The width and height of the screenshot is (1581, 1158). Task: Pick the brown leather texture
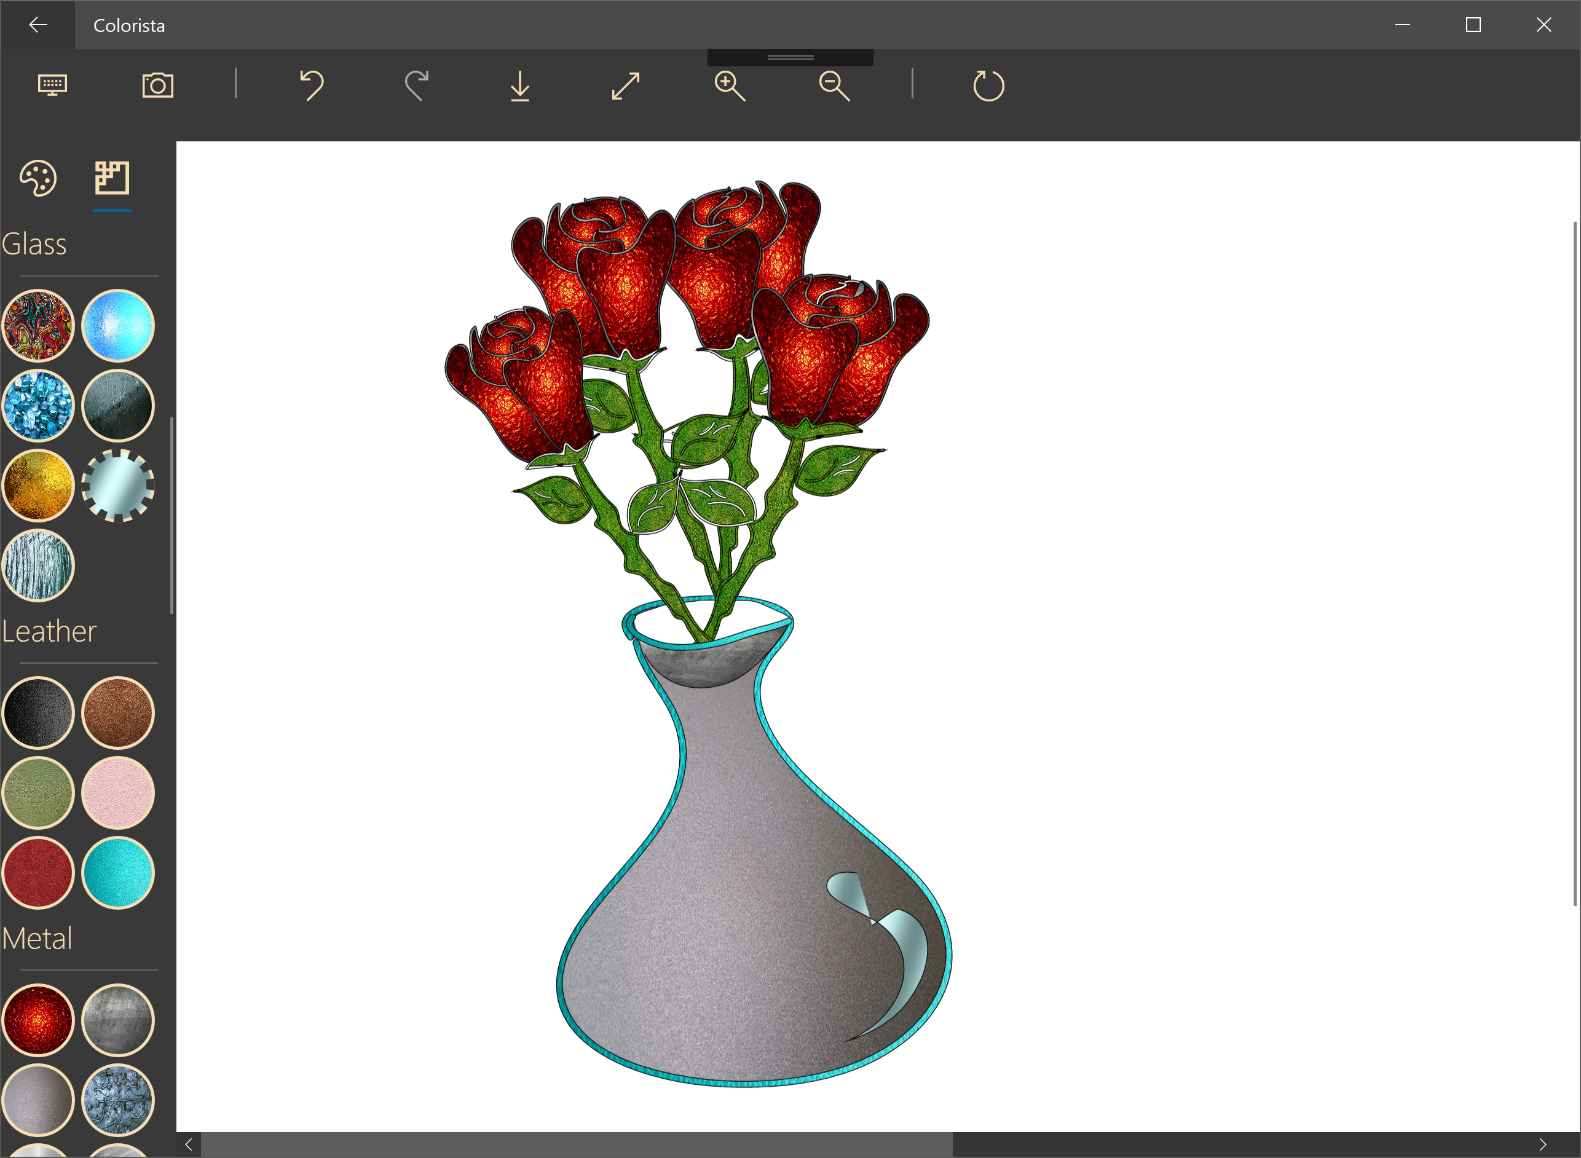click(x=118, y=712)
